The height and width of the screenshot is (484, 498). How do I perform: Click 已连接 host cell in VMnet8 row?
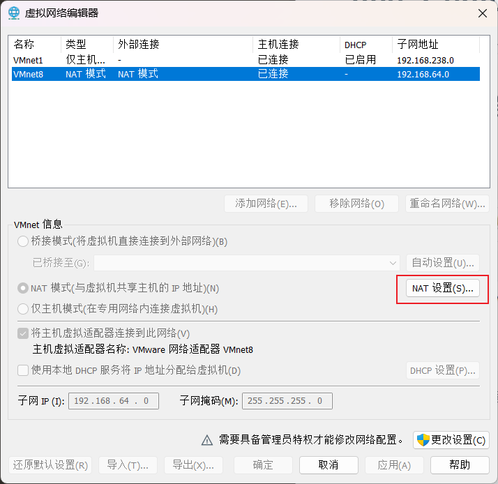(273, 74)
